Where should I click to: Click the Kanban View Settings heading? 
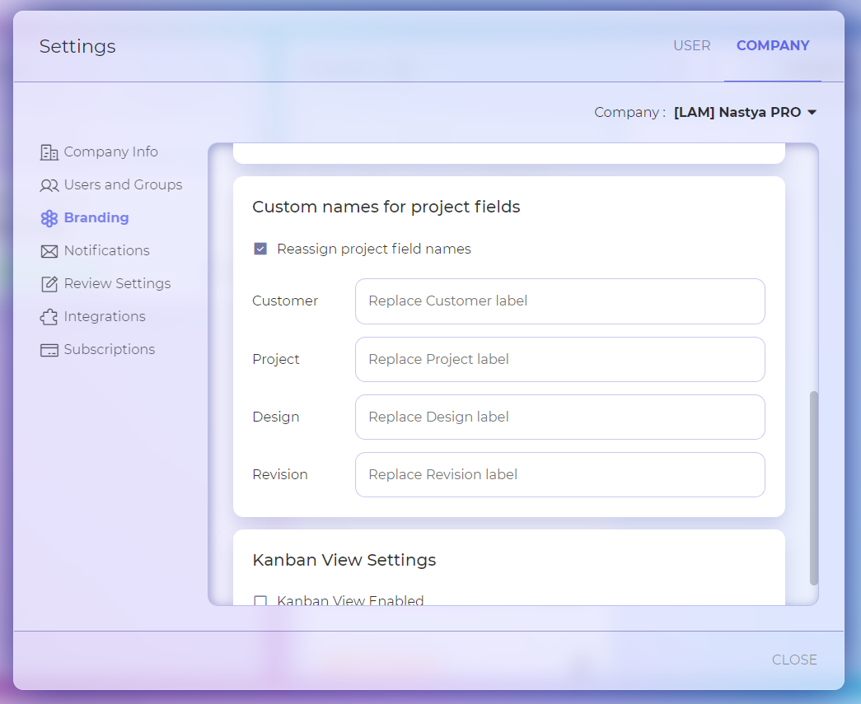point(344,560)
